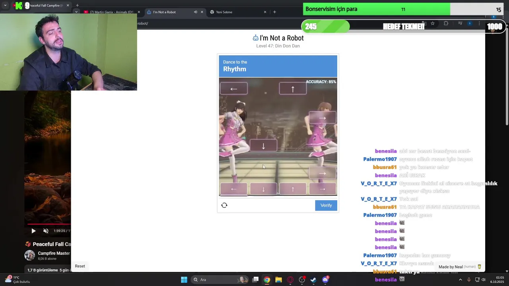The image size is (509, 286).
Task: Click the robot icon beside the page title
Action: [255, 38]
